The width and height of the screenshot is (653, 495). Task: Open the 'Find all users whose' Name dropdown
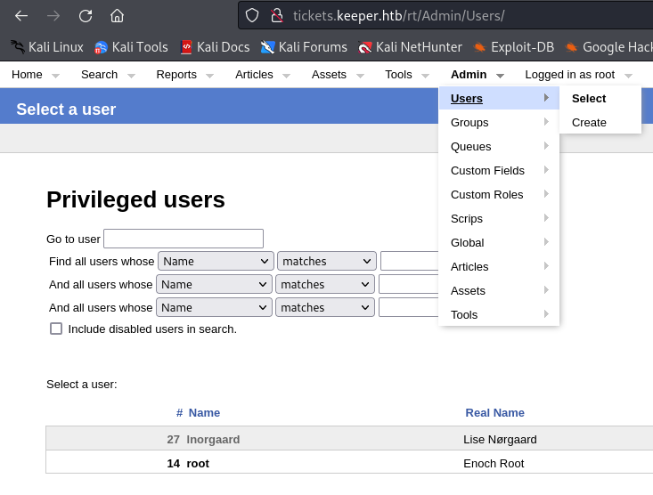(x=216, y=262)
